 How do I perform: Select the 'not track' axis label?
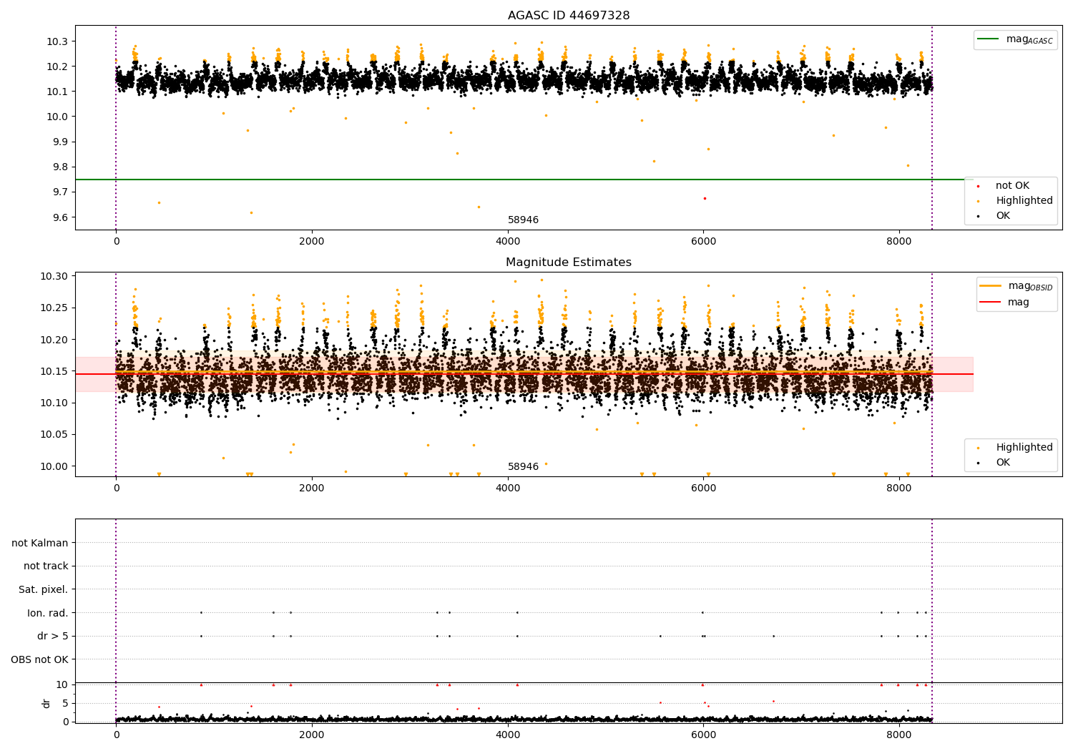pos(46,566)
